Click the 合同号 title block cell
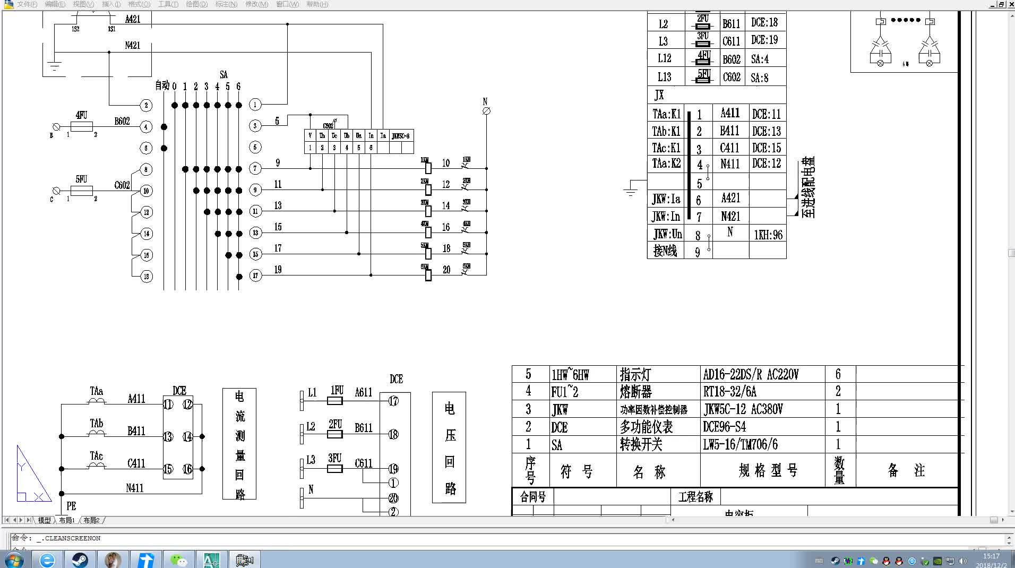 [x=533, y=497]
